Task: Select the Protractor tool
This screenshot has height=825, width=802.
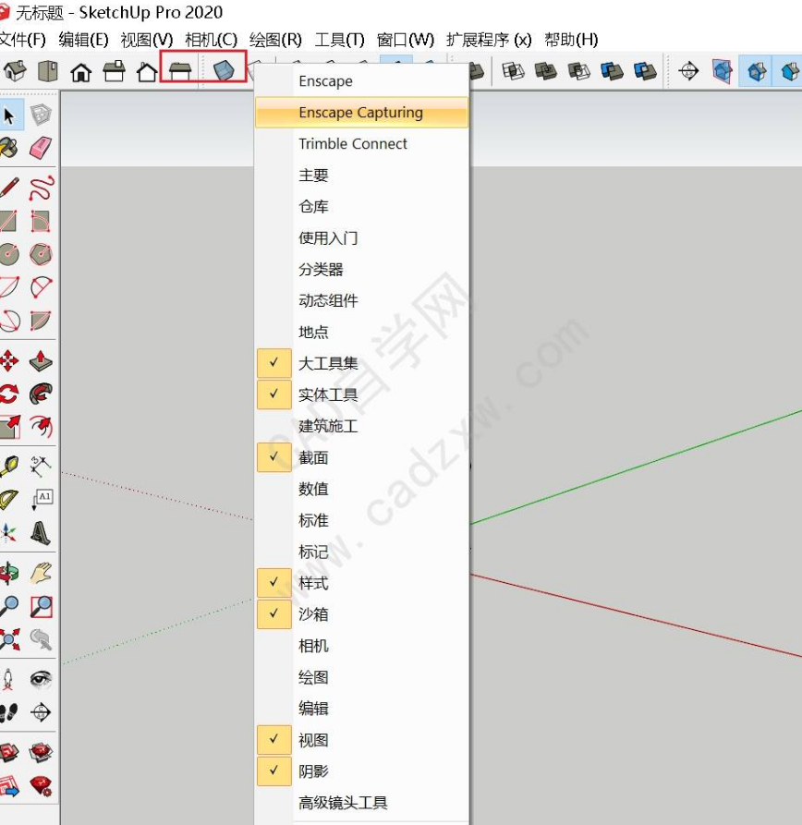Action: pos(9,499)
